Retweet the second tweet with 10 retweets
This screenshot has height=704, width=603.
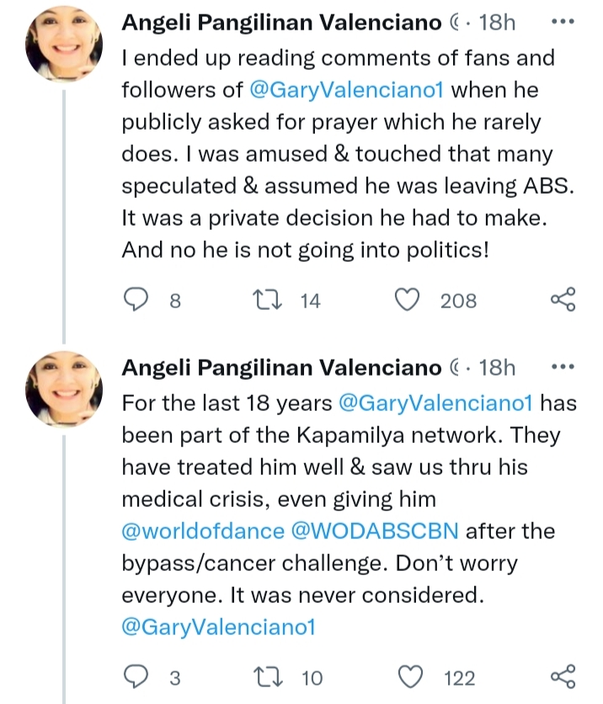(267, 677)
